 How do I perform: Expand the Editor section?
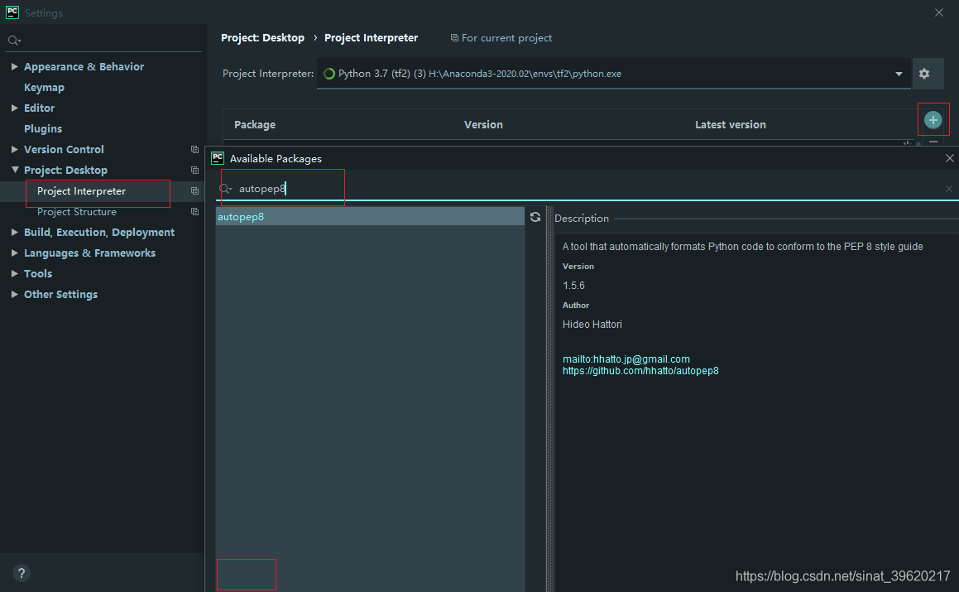14,108
